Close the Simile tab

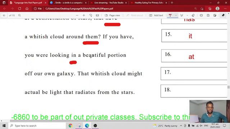point(86,3)
